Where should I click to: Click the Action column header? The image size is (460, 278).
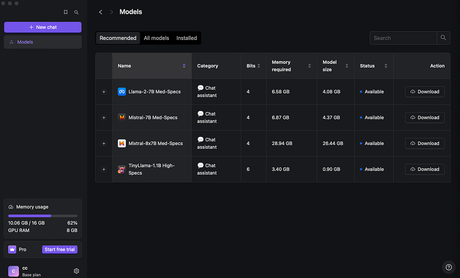437,66
